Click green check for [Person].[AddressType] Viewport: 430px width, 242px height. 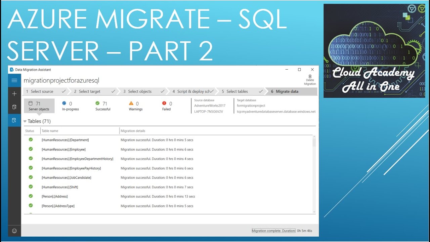point(31,205)
